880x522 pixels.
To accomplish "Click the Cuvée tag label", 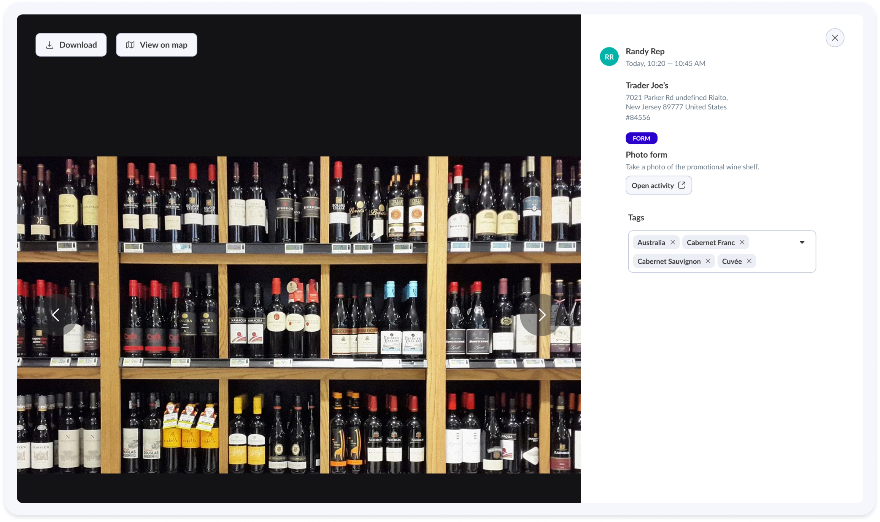I will [x=731, y=261].
